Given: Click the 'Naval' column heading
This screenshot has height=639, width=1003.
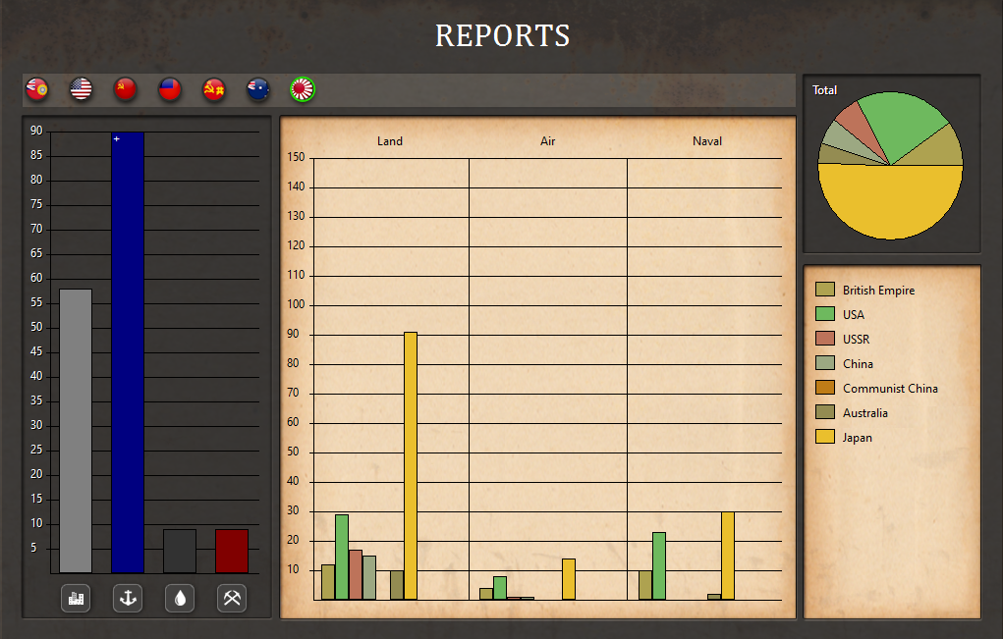Looking at the screenshot, I should tap(707, 141).
